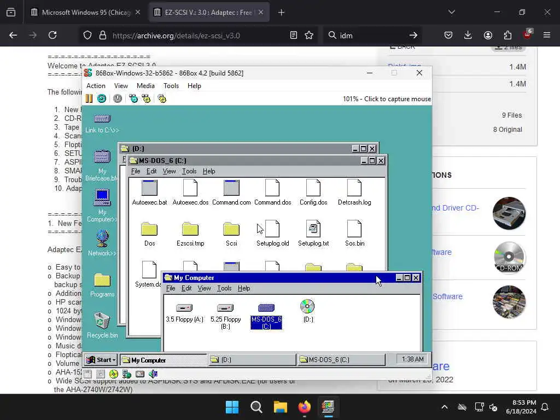
Task: Select Autoexec.bat file in C: window
Action: point(149,193)
